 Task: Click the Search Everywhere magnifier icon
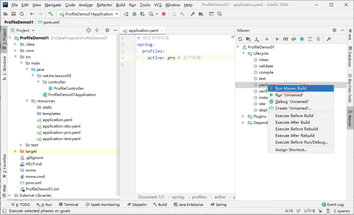click(220, 14)
